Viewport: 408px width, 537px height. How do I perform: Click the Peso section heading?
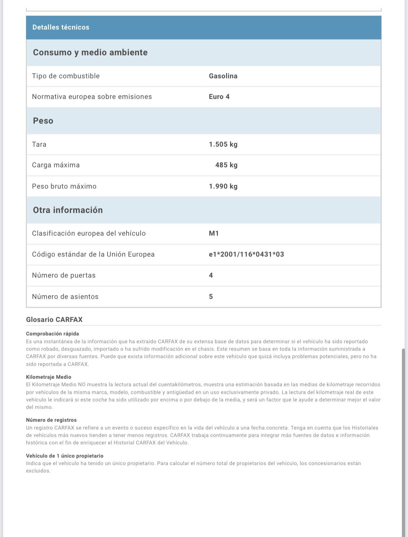pos(43,121)
